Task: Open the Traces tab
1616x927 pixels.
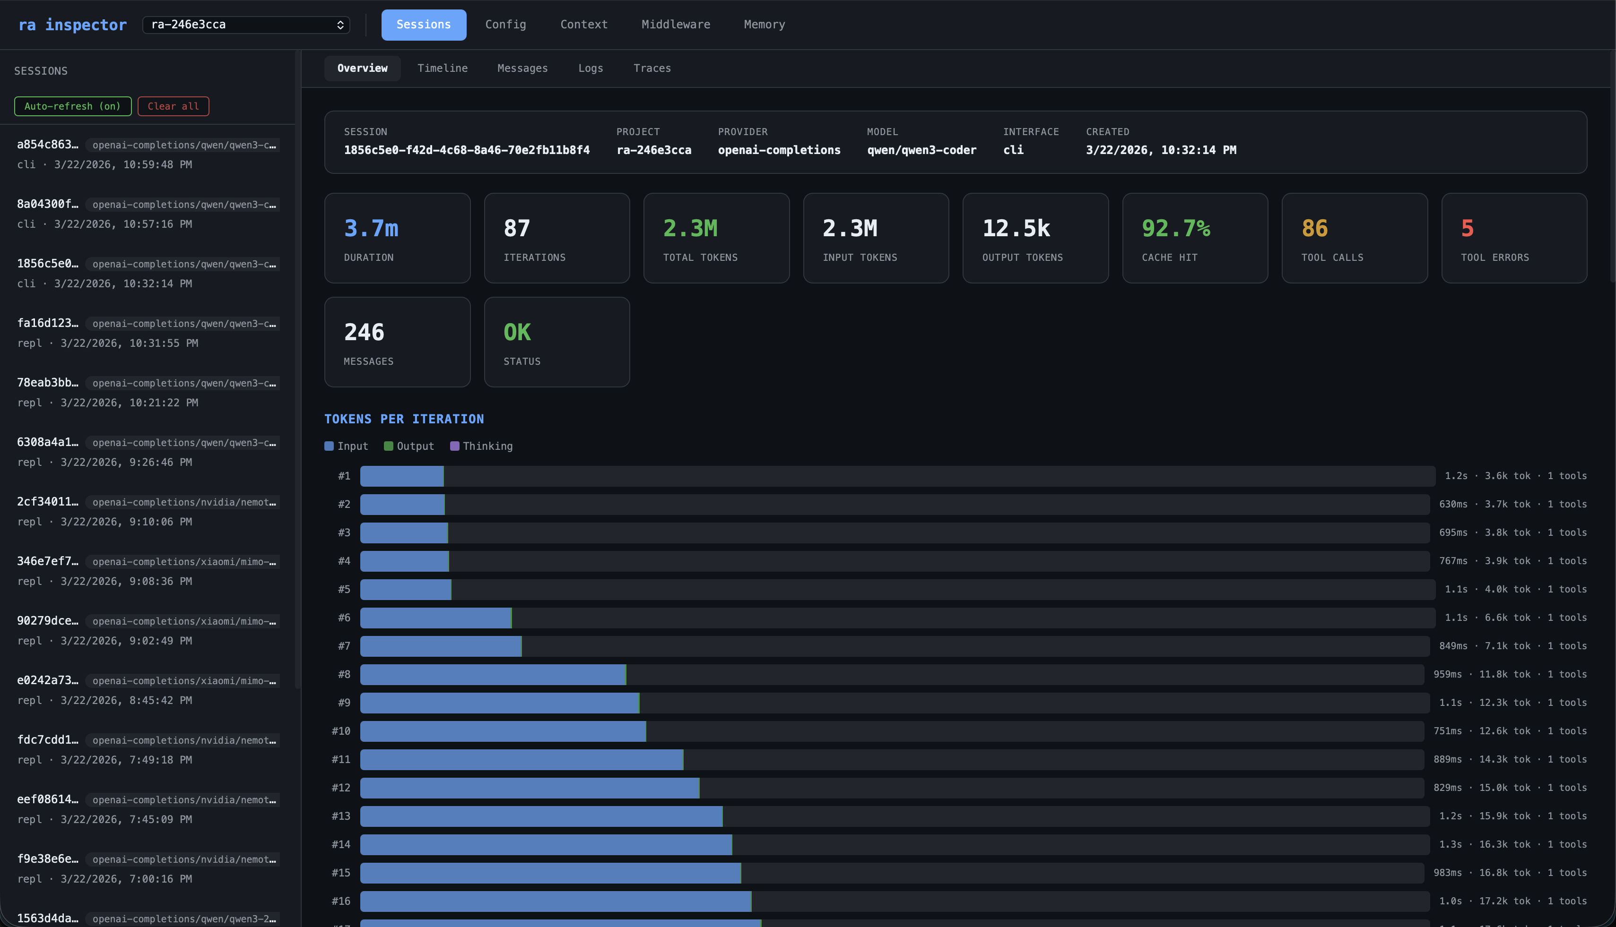Action: tap(652, 68)
